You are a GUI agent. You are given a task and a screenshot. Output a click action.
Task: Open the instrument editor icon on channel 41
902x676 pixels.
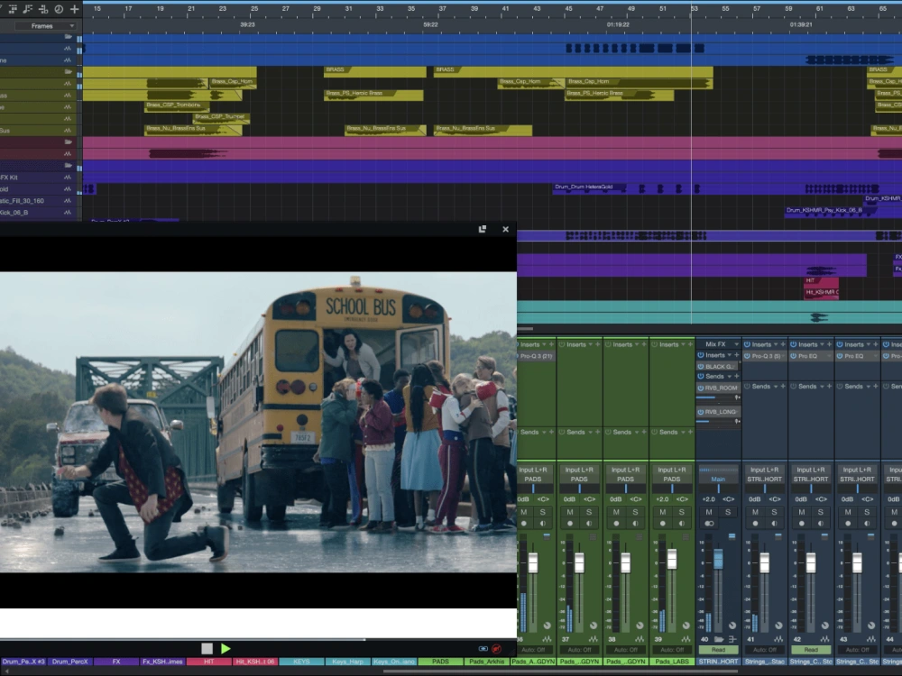[778, 639]
